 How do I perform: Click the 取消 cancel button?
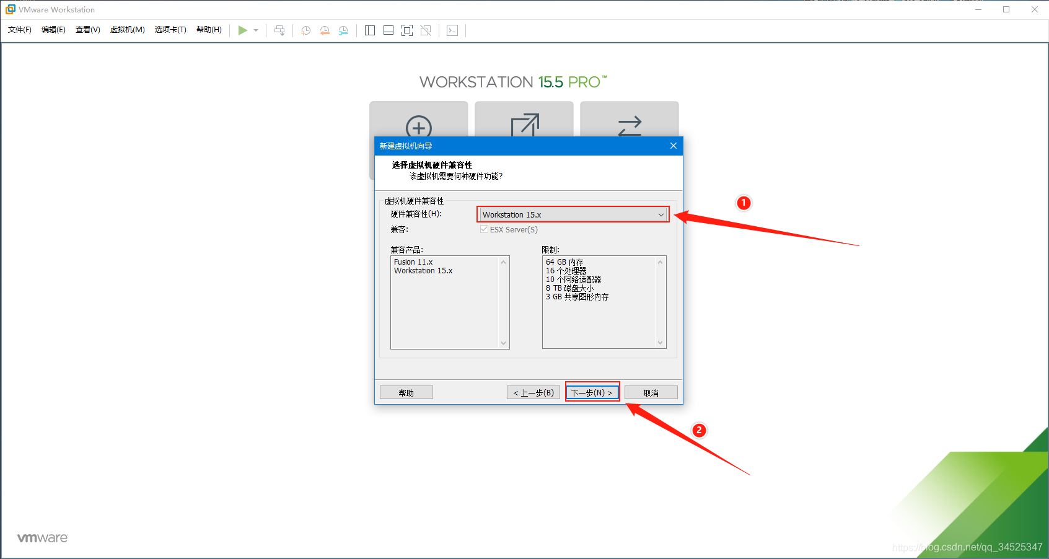[651, 392]
